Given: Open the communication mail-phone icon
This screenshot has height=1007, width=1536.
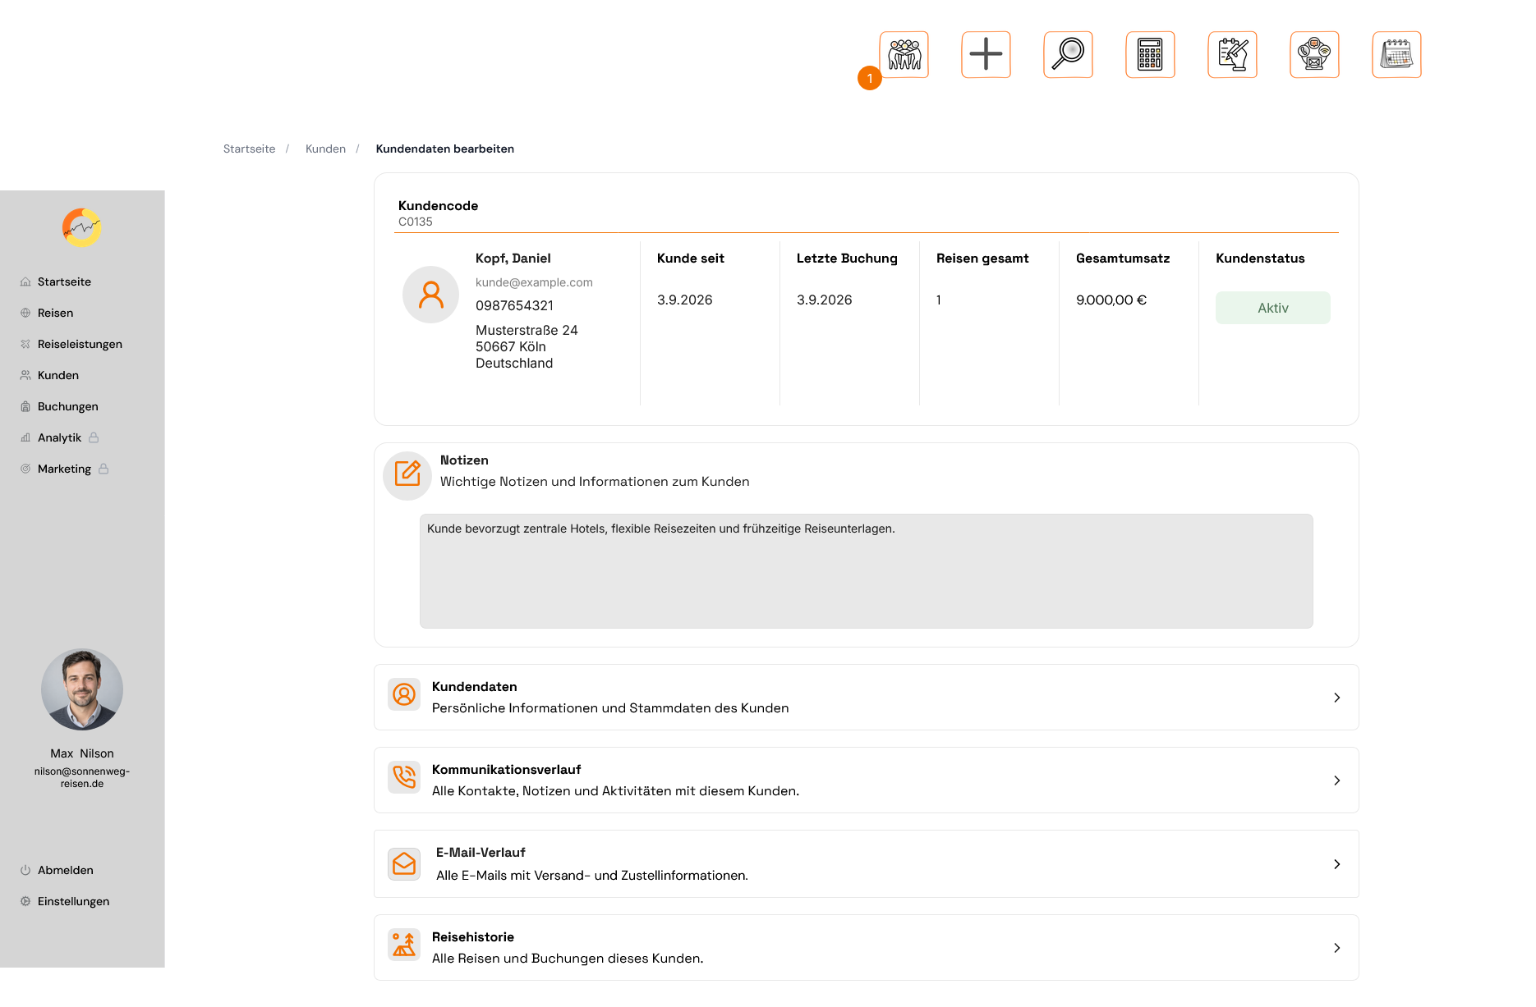Looking at the screenshot, I should pyautogui.click(x=1314, y=55).
